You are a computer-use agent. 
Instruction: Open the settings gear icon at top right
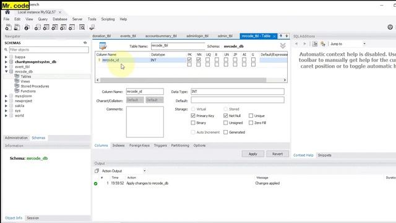(x=390, y=27)
